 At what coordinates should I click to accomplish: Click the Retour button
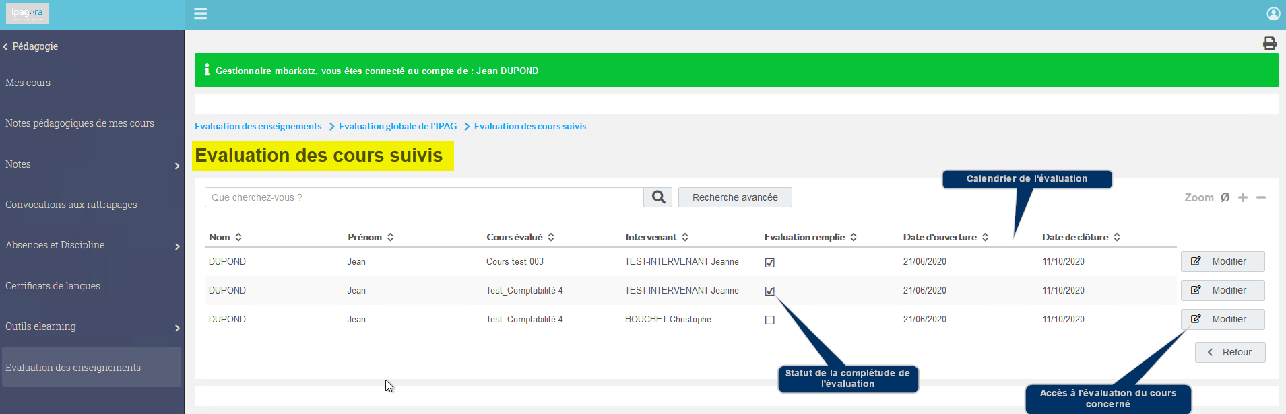[x=1230, y=352]
